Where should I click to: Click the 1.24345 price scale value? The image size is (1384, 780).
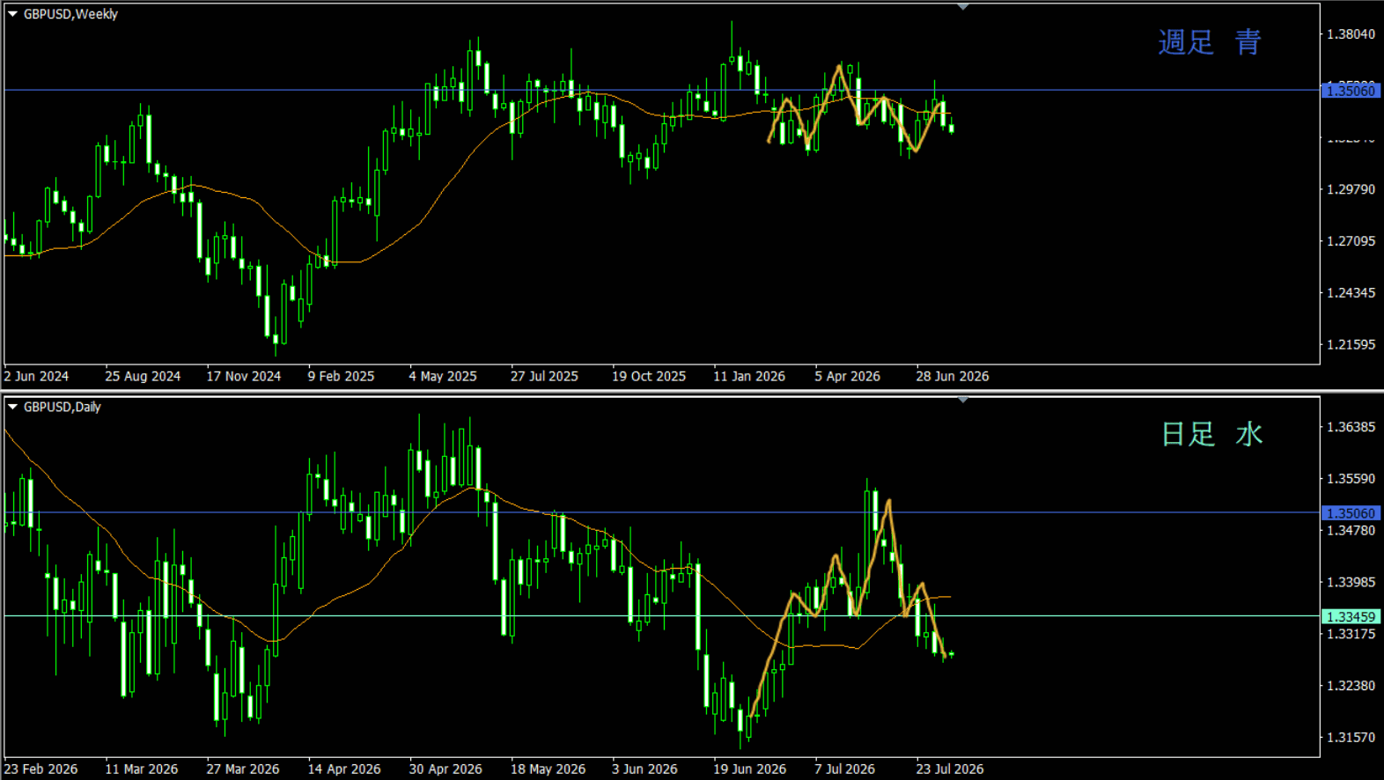tap(1351, 293)
